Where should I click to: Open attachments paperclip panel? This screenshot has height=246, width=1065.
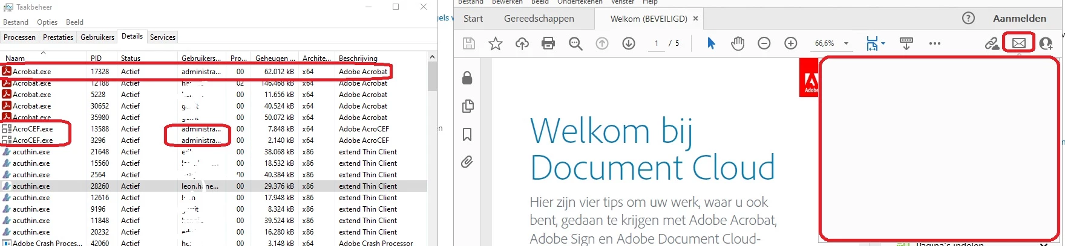[467, 162]
